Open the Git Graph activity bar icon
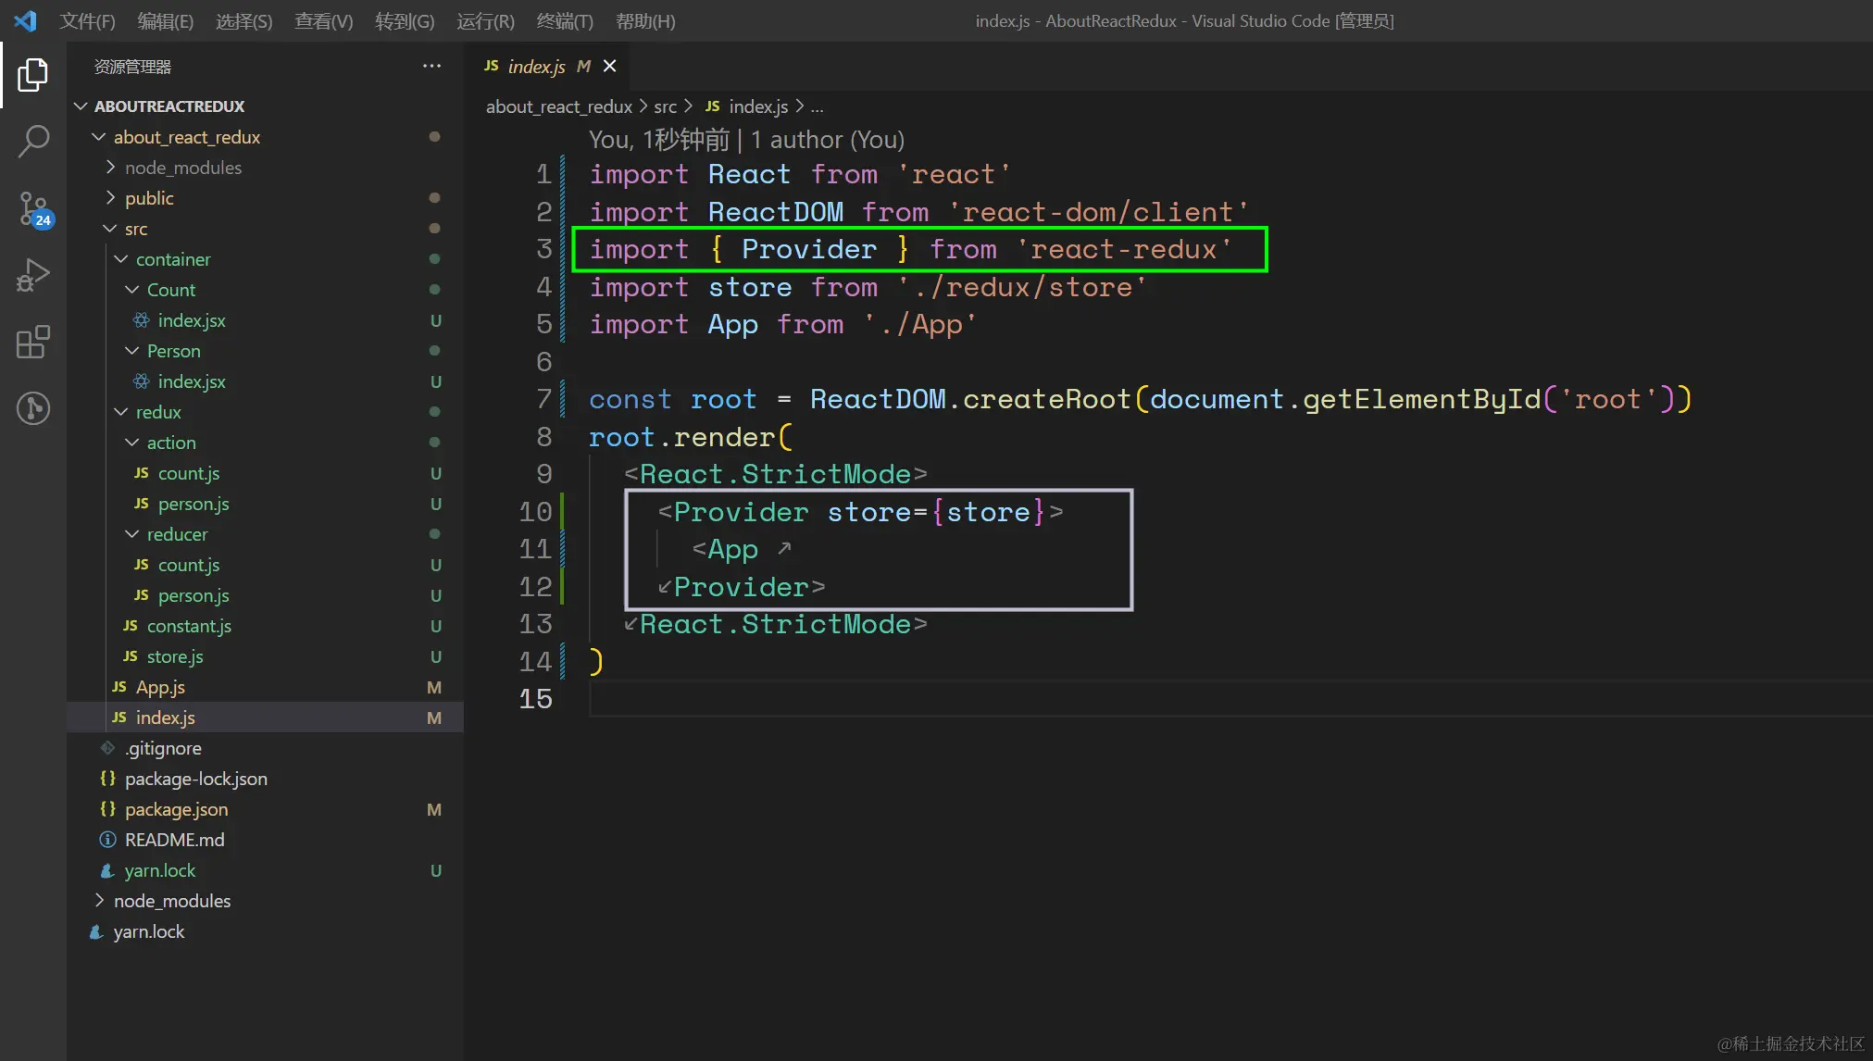Image resolution: width=1873 pixels, height=1061 pixels. pos(32,408)
